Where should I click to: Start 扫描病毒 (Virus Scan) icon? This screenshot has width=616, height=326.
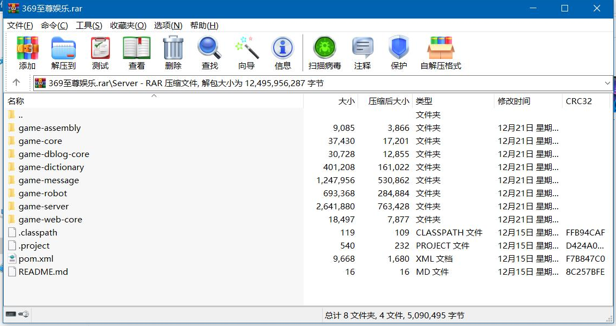tap(324, 52)
